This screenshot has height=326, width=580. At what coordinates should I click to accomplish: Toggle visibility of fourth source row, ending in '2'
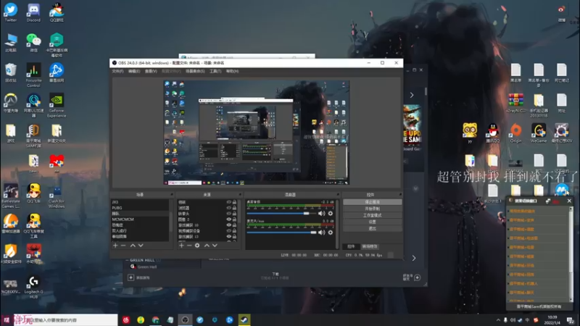point(228,220)
